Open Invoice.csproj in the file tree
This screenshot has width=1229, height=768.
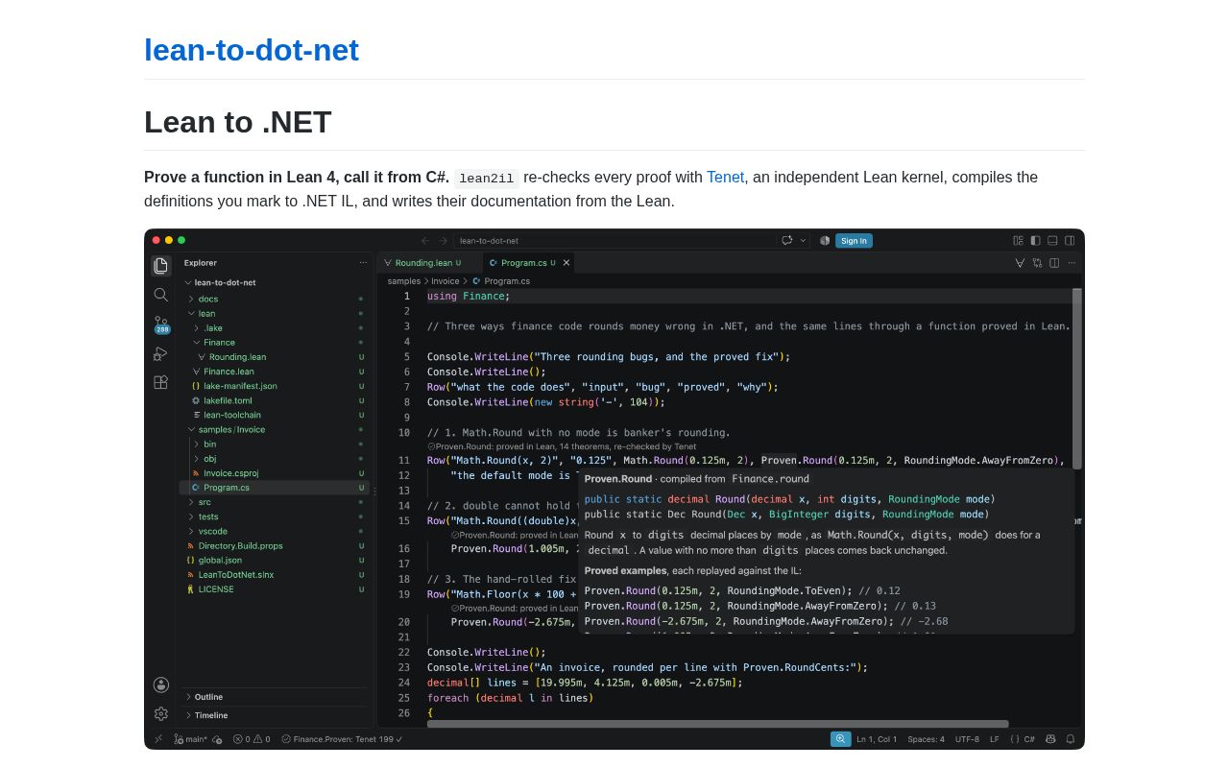275,473
